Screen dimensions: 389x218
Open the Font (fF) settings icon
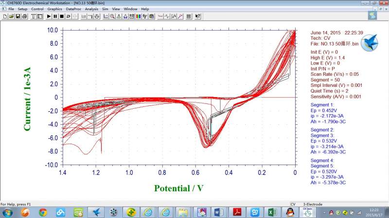tap(145, 17)
